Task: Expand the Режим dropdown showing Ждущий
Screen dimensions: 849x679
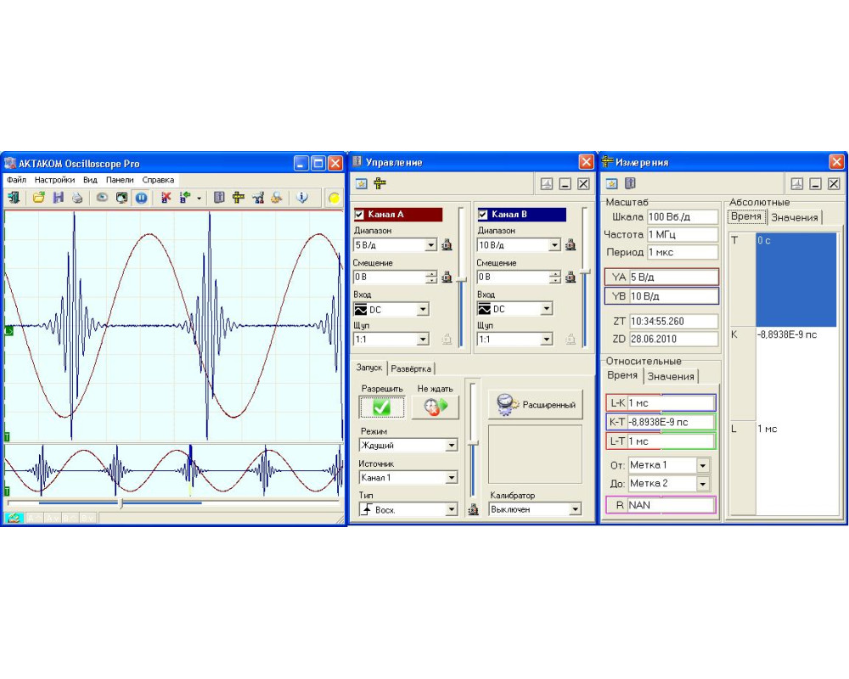Action: (x=451, y=446)
